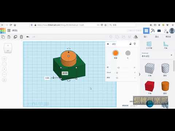Open the user profile avatar
The height and width of the screenshot is (131, 175).
point(172,31)
